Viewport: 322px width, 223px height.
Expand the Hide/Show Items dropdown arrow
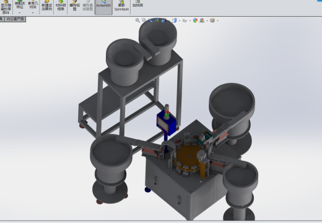pyautogui.click(x=190, y=20)
